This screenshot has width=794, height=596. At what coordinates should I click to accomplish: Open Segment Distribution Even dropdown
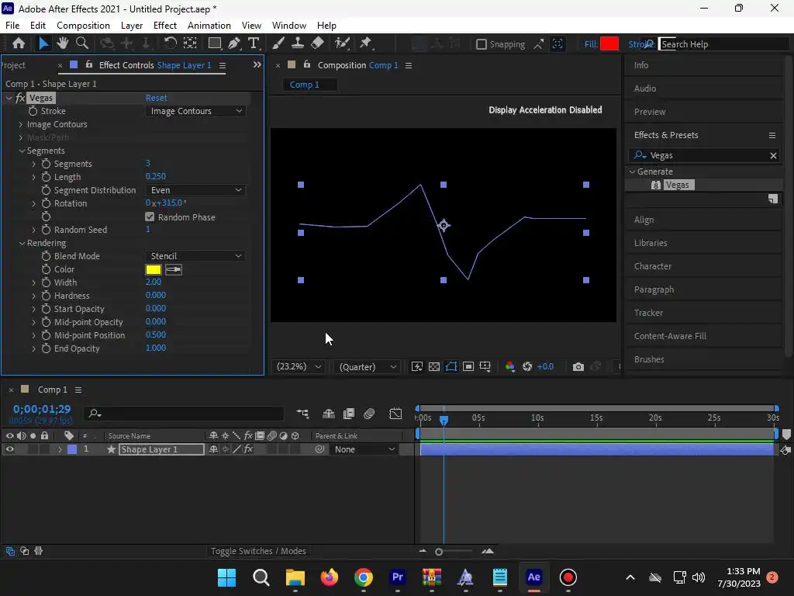[195, 190]
